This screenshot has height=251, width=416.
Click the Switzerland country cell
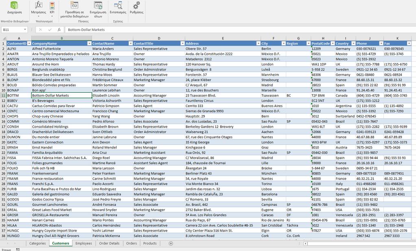pyautogui.click(x=345, y=116)
